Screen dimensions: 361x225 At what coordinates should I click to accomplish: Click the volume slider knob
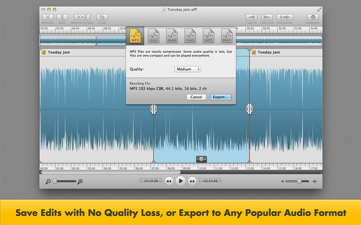299,181
